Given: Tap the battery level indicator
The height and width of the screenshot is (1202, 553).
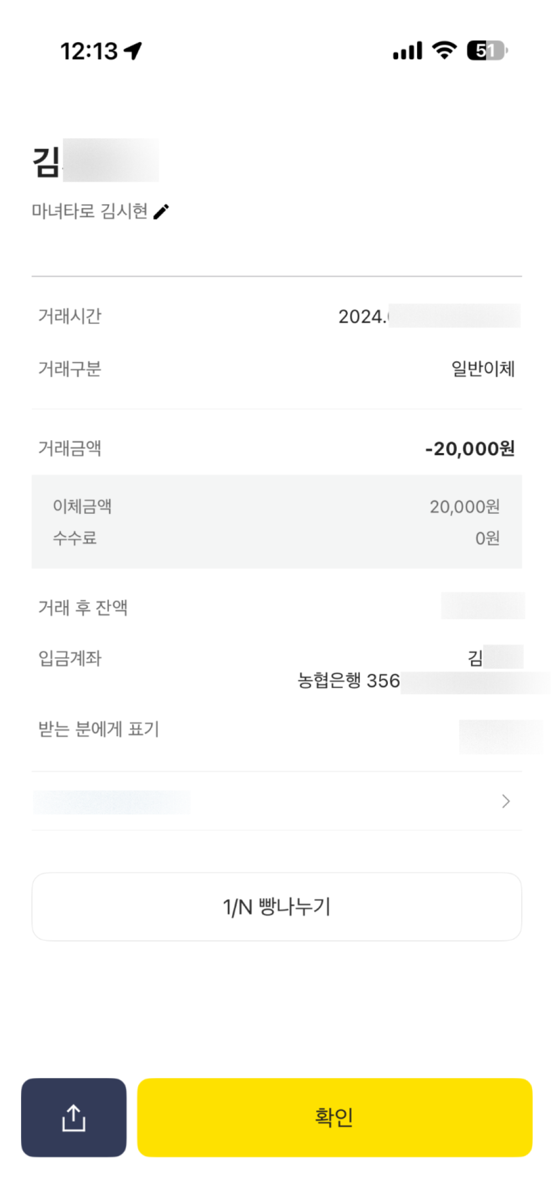Looking at the screenshot, I should [x=487, y=51].
